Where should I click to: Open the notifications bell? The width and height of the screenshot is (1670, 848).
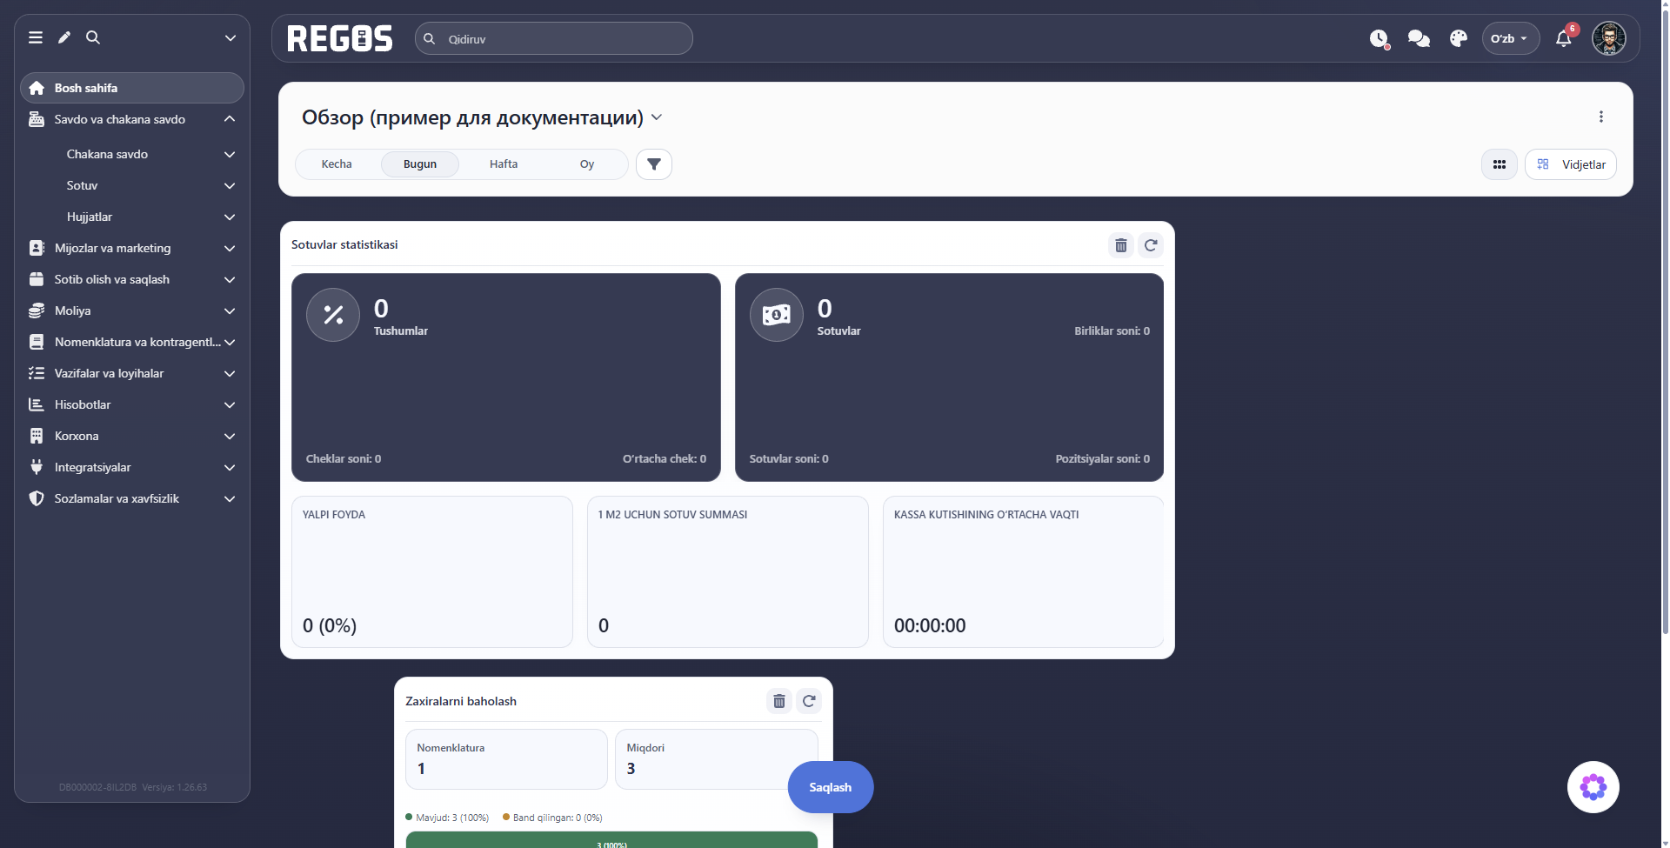[1564, 38]
